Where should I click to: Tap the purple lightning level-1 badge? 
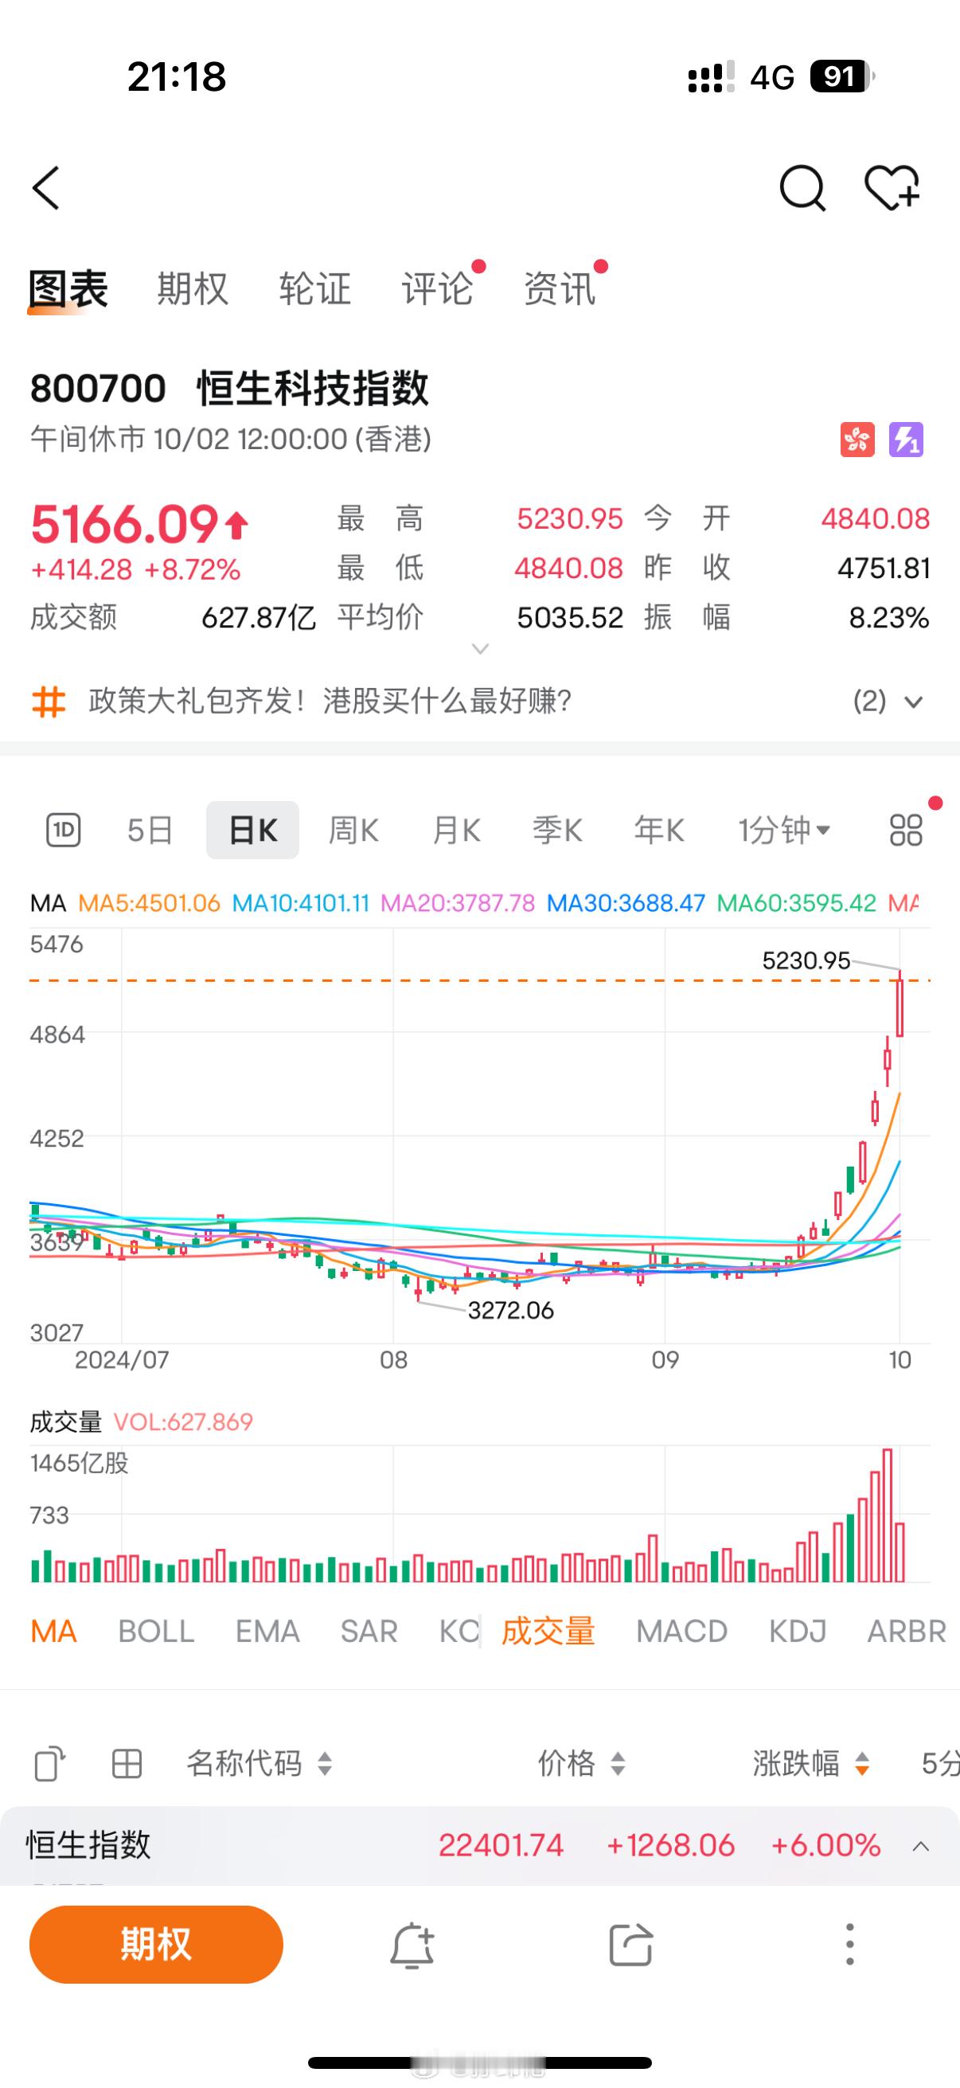coord(906,440)
